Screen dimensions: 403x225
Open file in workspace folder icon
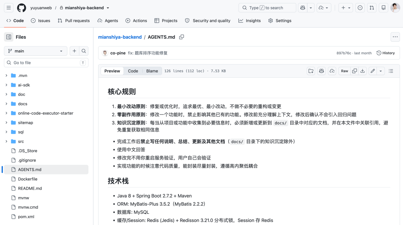[311, 71]
